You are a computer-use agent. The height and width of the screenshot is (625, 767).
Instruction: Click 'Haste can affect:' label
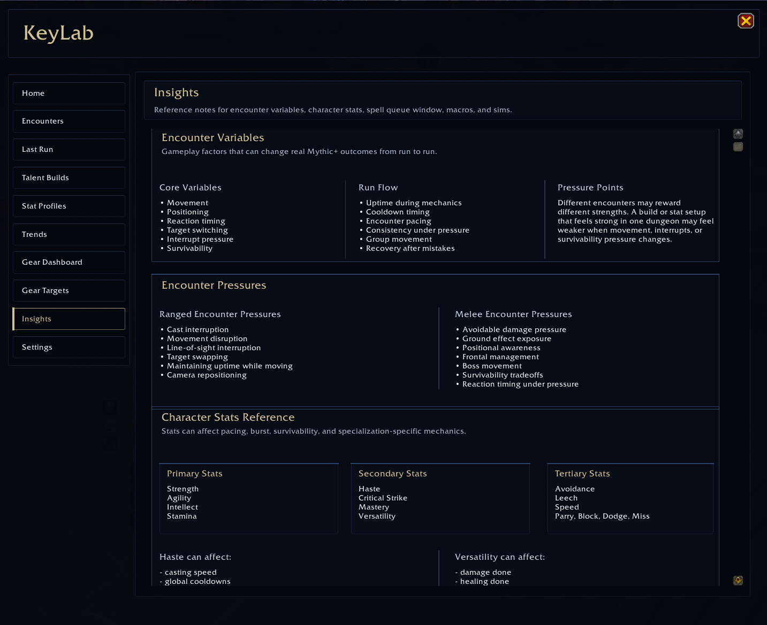195,557
